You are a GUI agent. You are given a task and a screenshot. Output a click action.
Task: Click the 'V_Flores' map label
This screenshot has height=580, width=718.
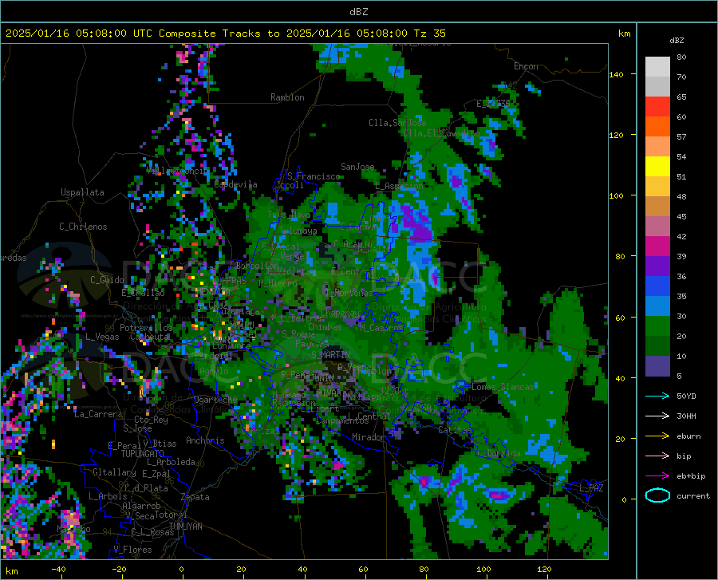tap(132, 550)
